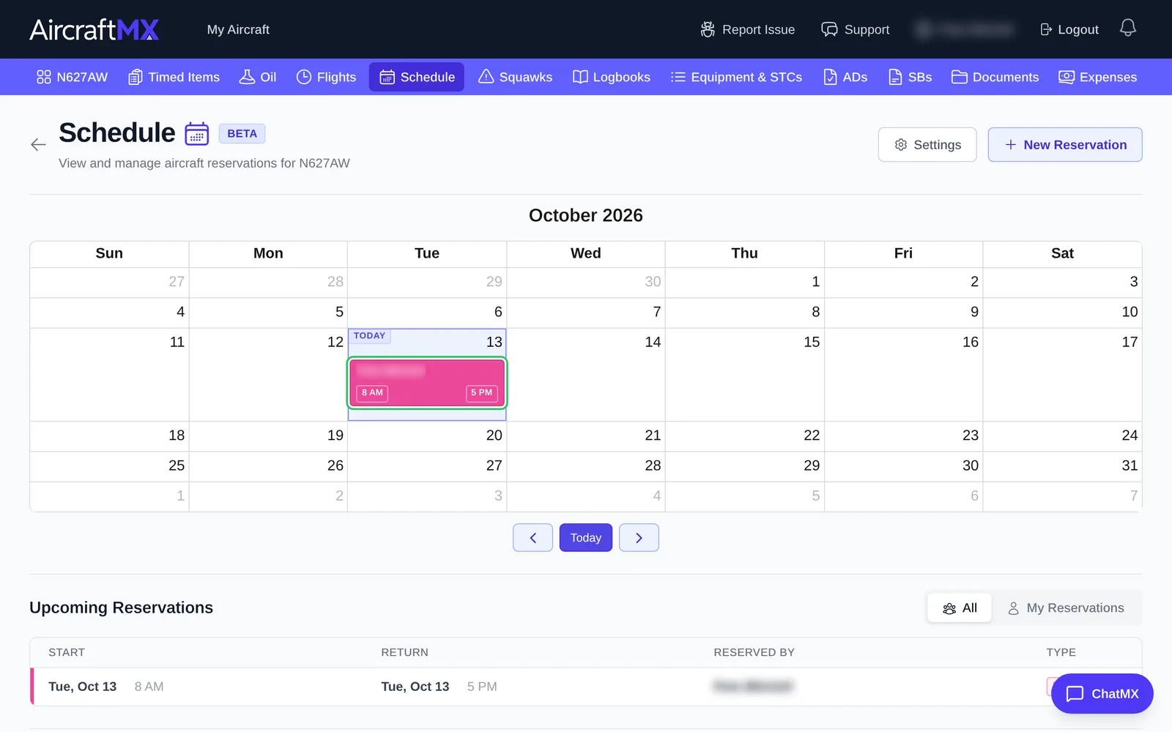Jump to Today in the calendar
Screen dimensions: 1172x732
[586, 538]
